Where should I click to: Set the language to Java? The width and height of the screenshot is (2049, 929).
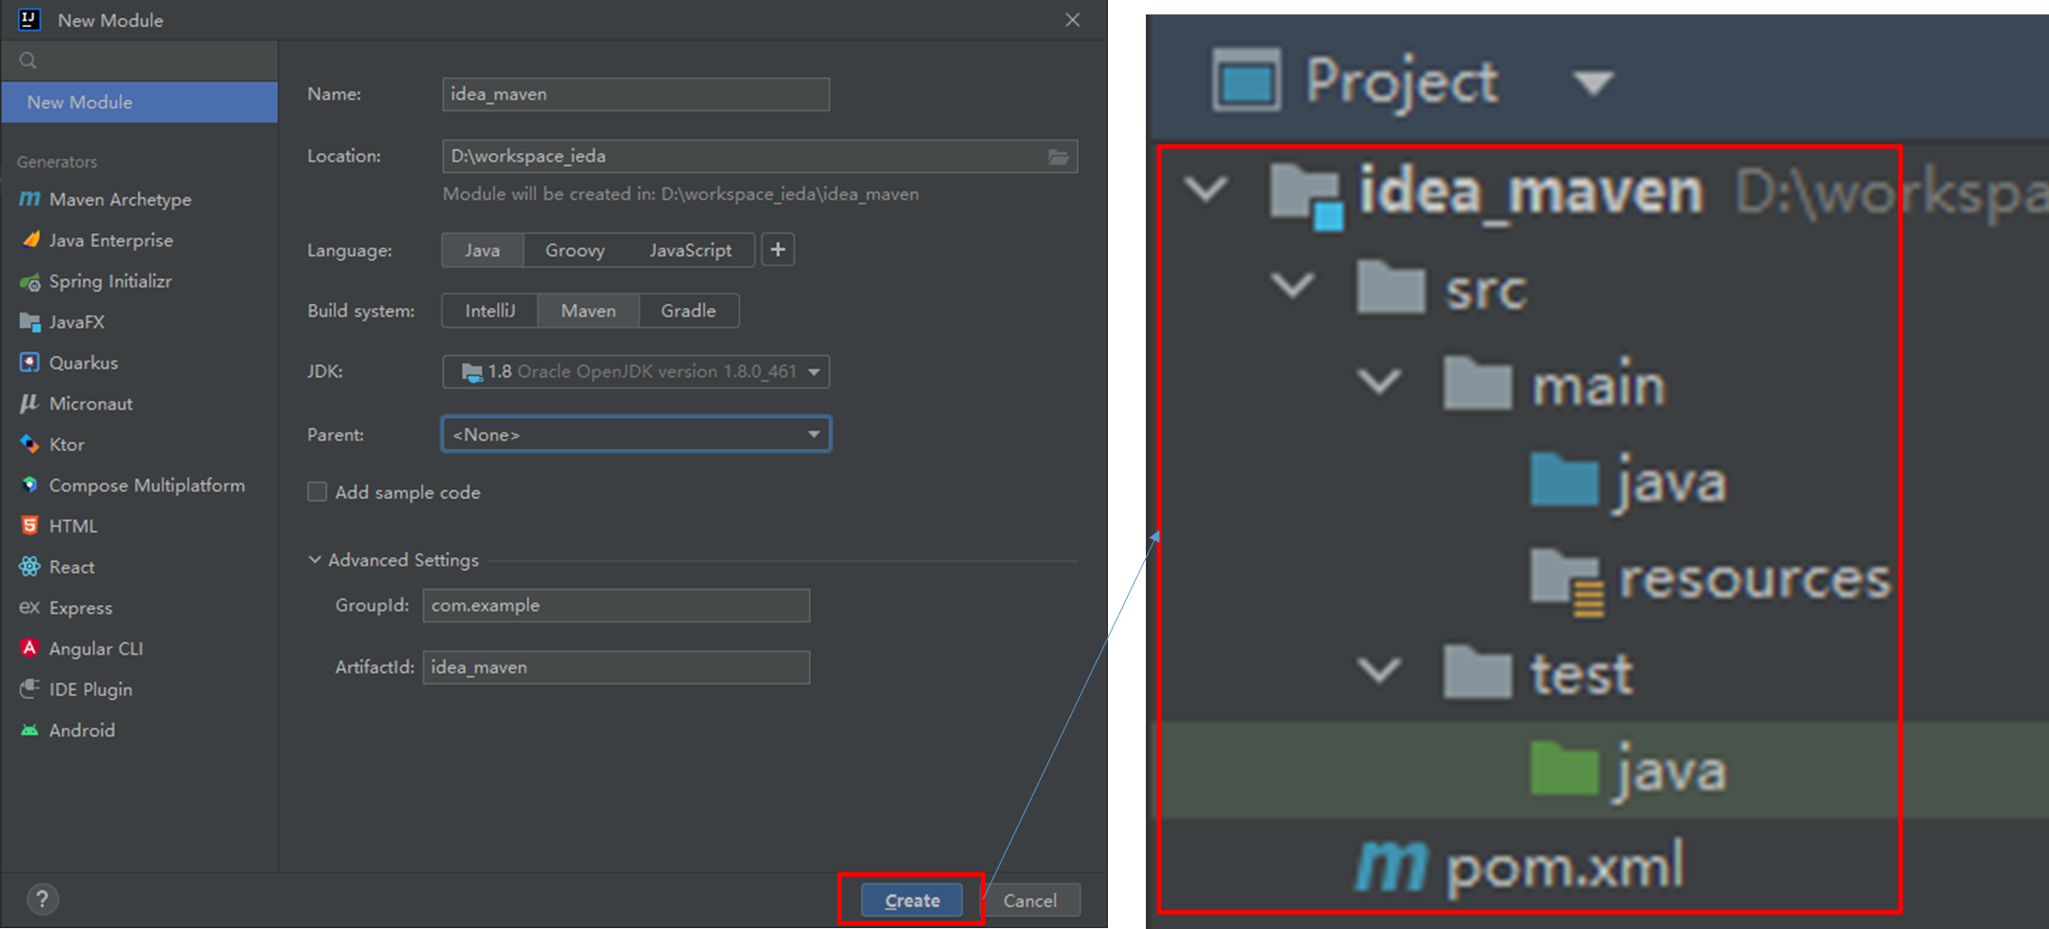coord(483,250)
